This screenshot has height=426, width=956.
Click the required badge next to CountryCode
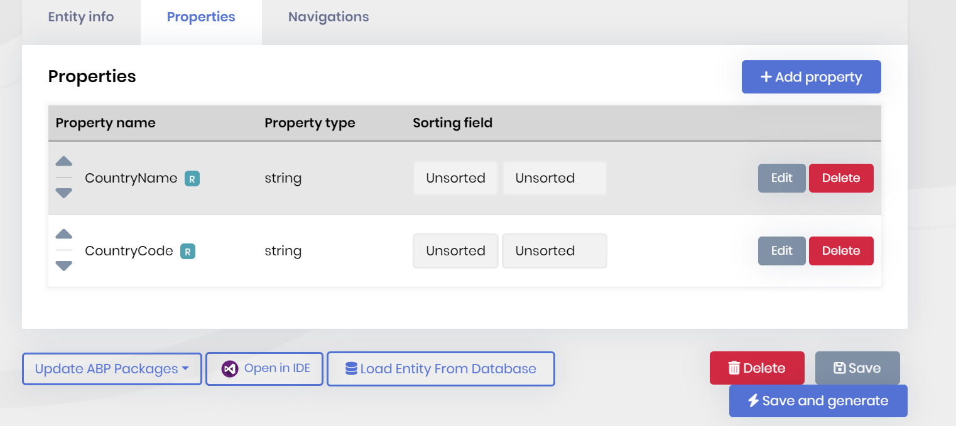click(188, 252)
